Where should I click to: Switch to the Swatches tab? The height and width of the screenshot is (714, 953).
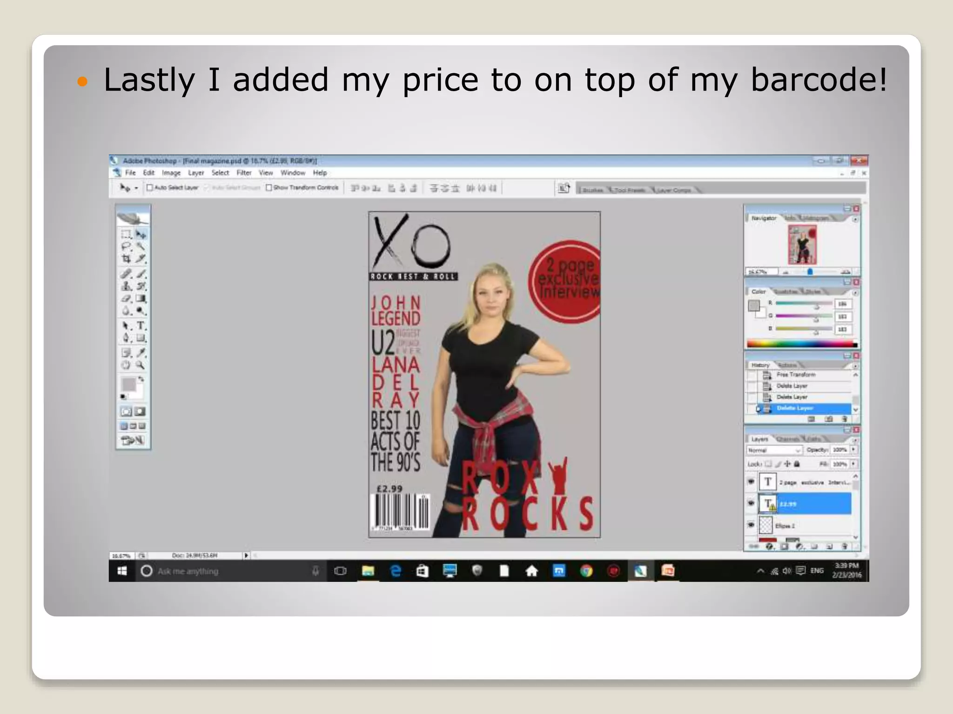[785, 292]
